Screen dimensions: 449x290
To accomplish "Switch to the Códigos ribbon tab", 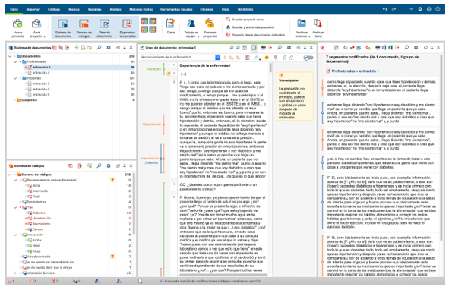I will point(54,9).
